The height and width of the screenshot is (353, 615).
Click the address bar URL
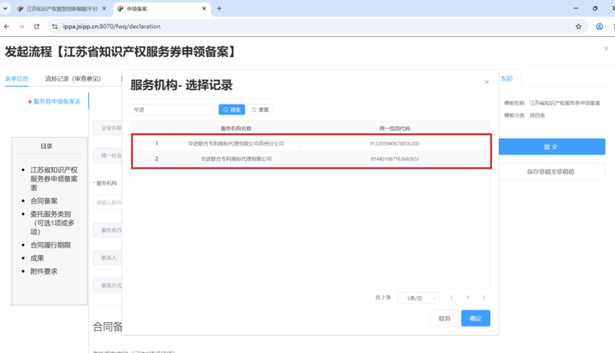(112, 27)
